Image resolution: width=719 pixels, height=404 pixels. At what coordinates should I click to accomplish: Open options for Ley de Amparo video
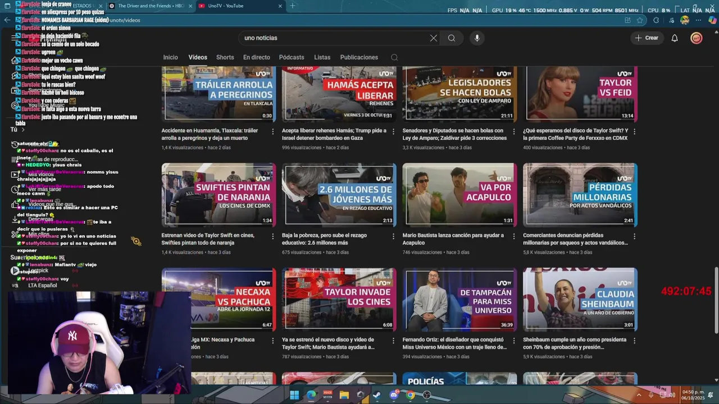click(514, 131)
